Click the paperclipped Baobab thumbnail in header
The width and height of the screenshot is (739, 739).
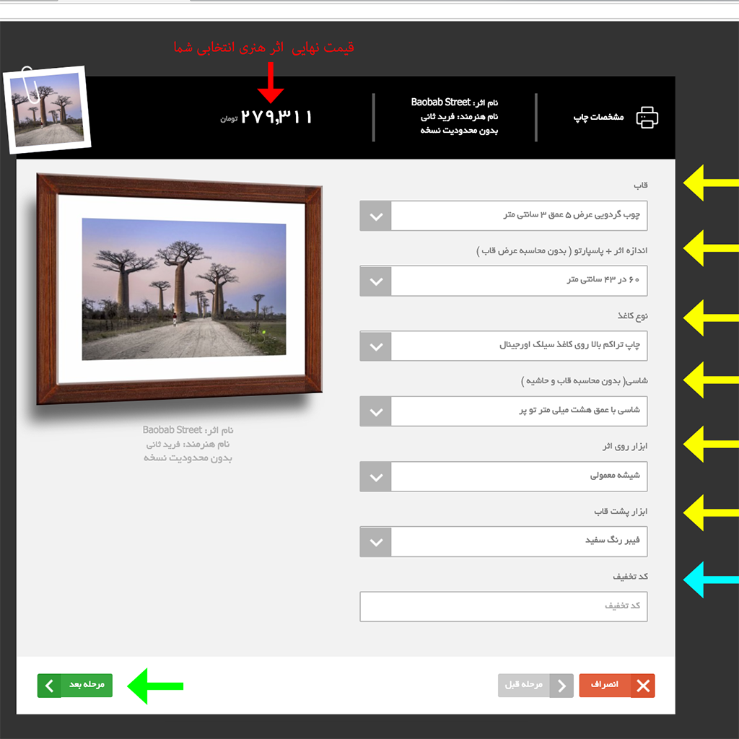tap(47, 110)
